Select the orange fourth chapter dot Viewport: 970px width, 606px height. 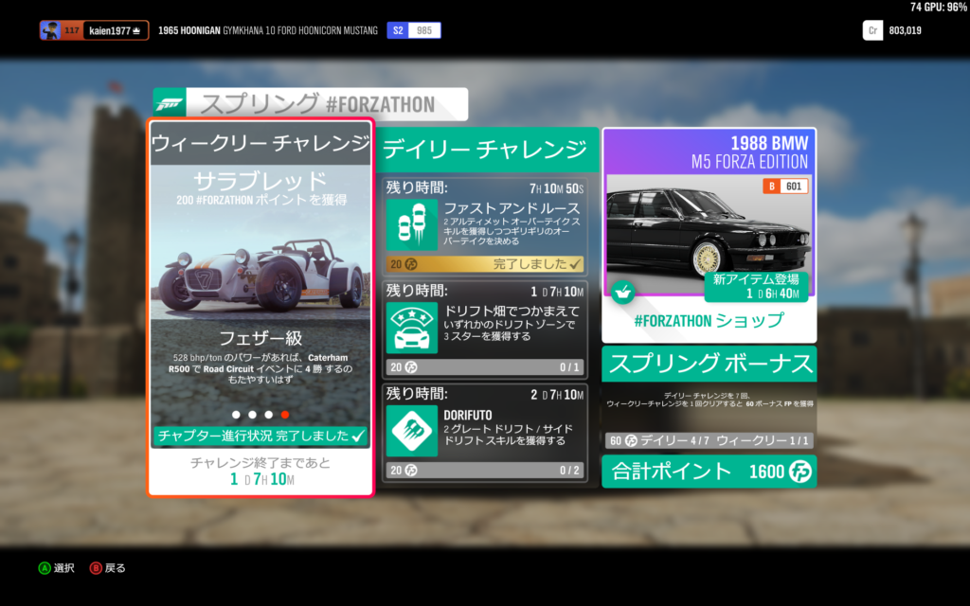tap(285, 415)
